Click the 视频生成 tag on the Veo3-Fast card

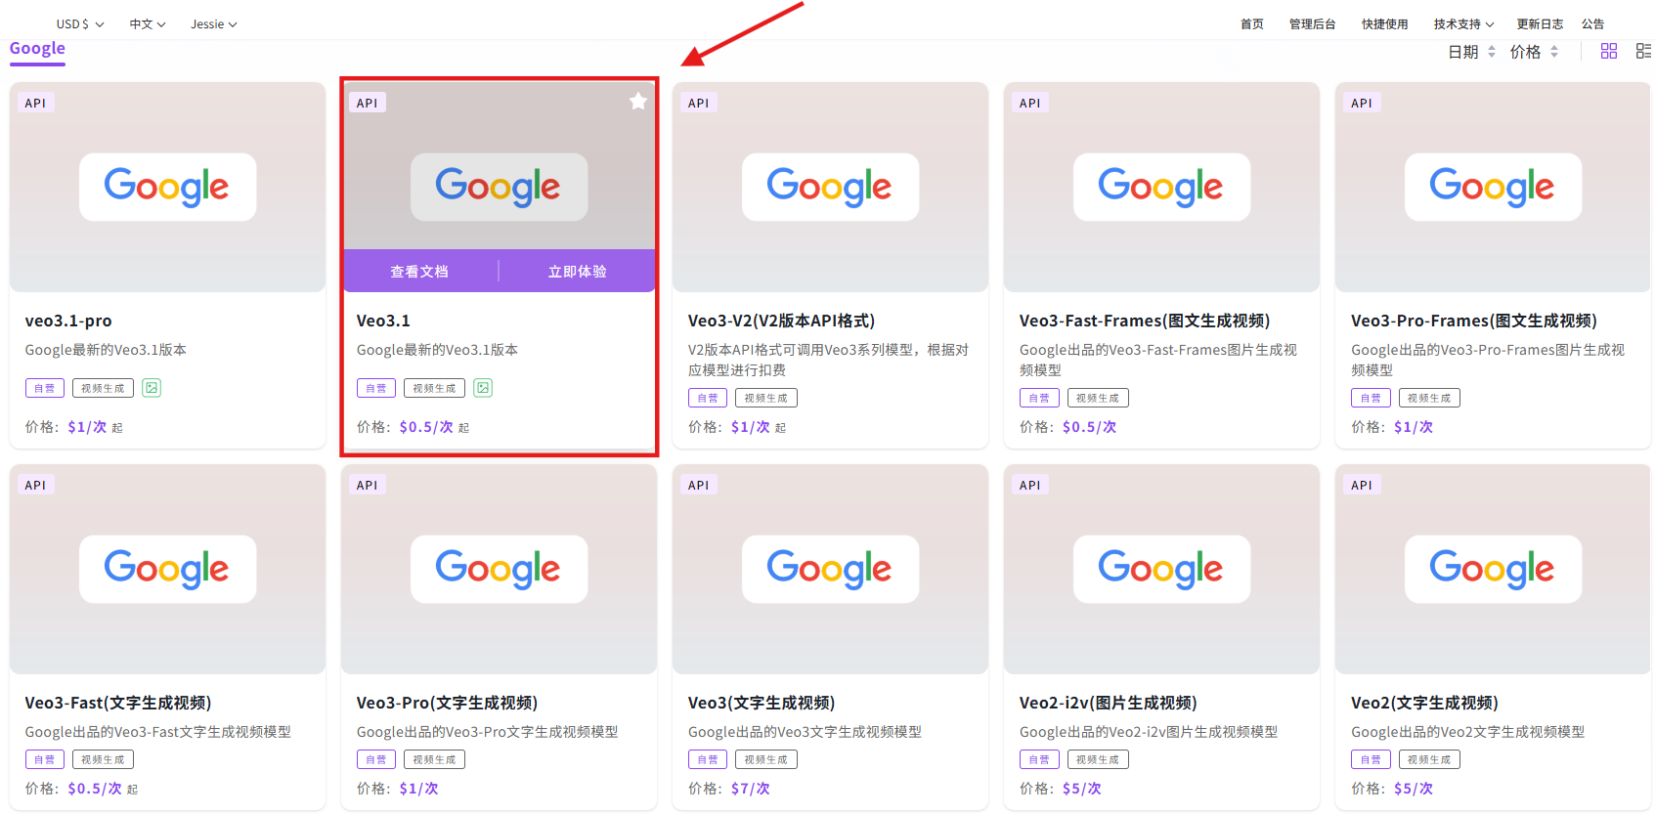(x=103, y=759)
